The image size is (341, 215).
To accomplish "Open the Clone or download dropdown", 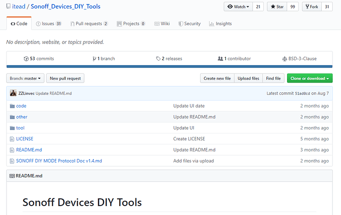I will click(310, 78).
